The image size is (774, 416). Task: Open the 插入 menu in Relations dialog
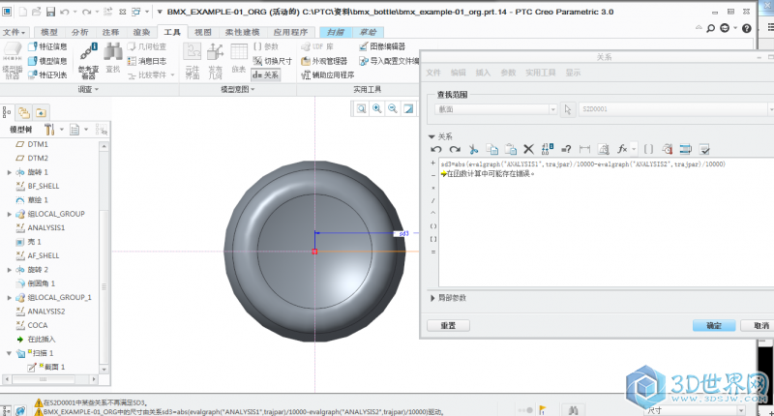pos(483,73)
